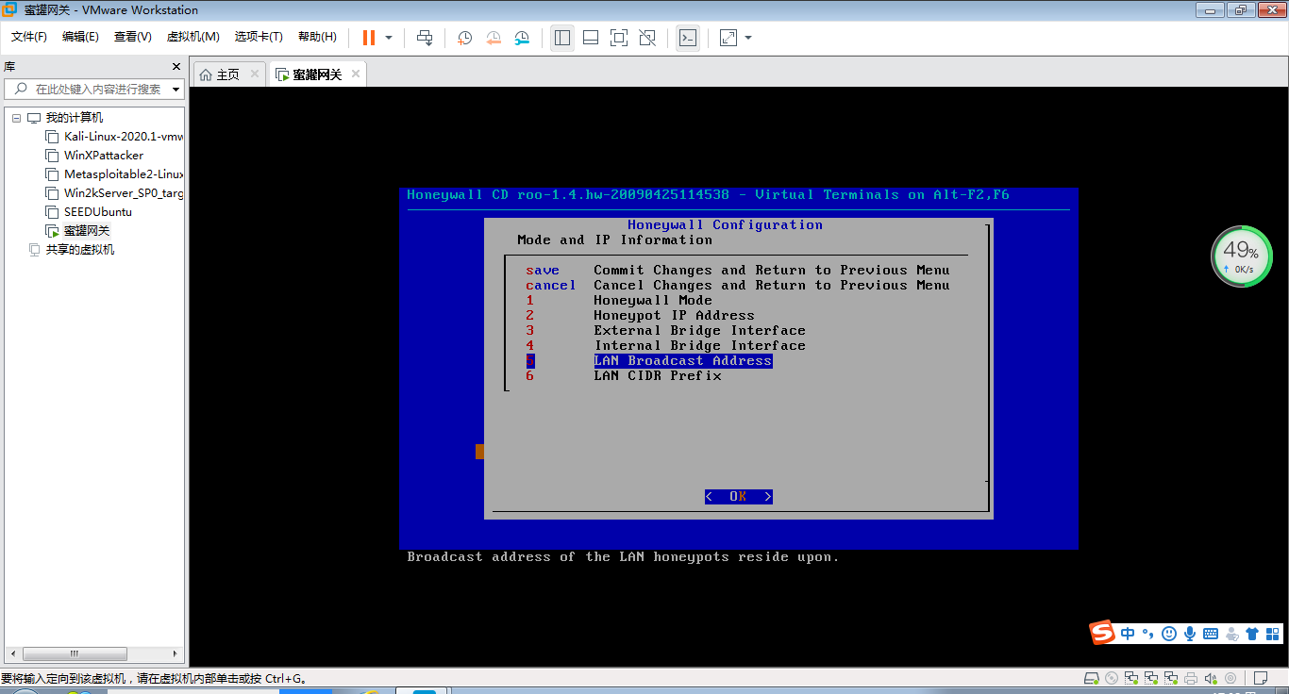
Task: Select 我的计算机 in the library tree
Action: coord(75,118)
